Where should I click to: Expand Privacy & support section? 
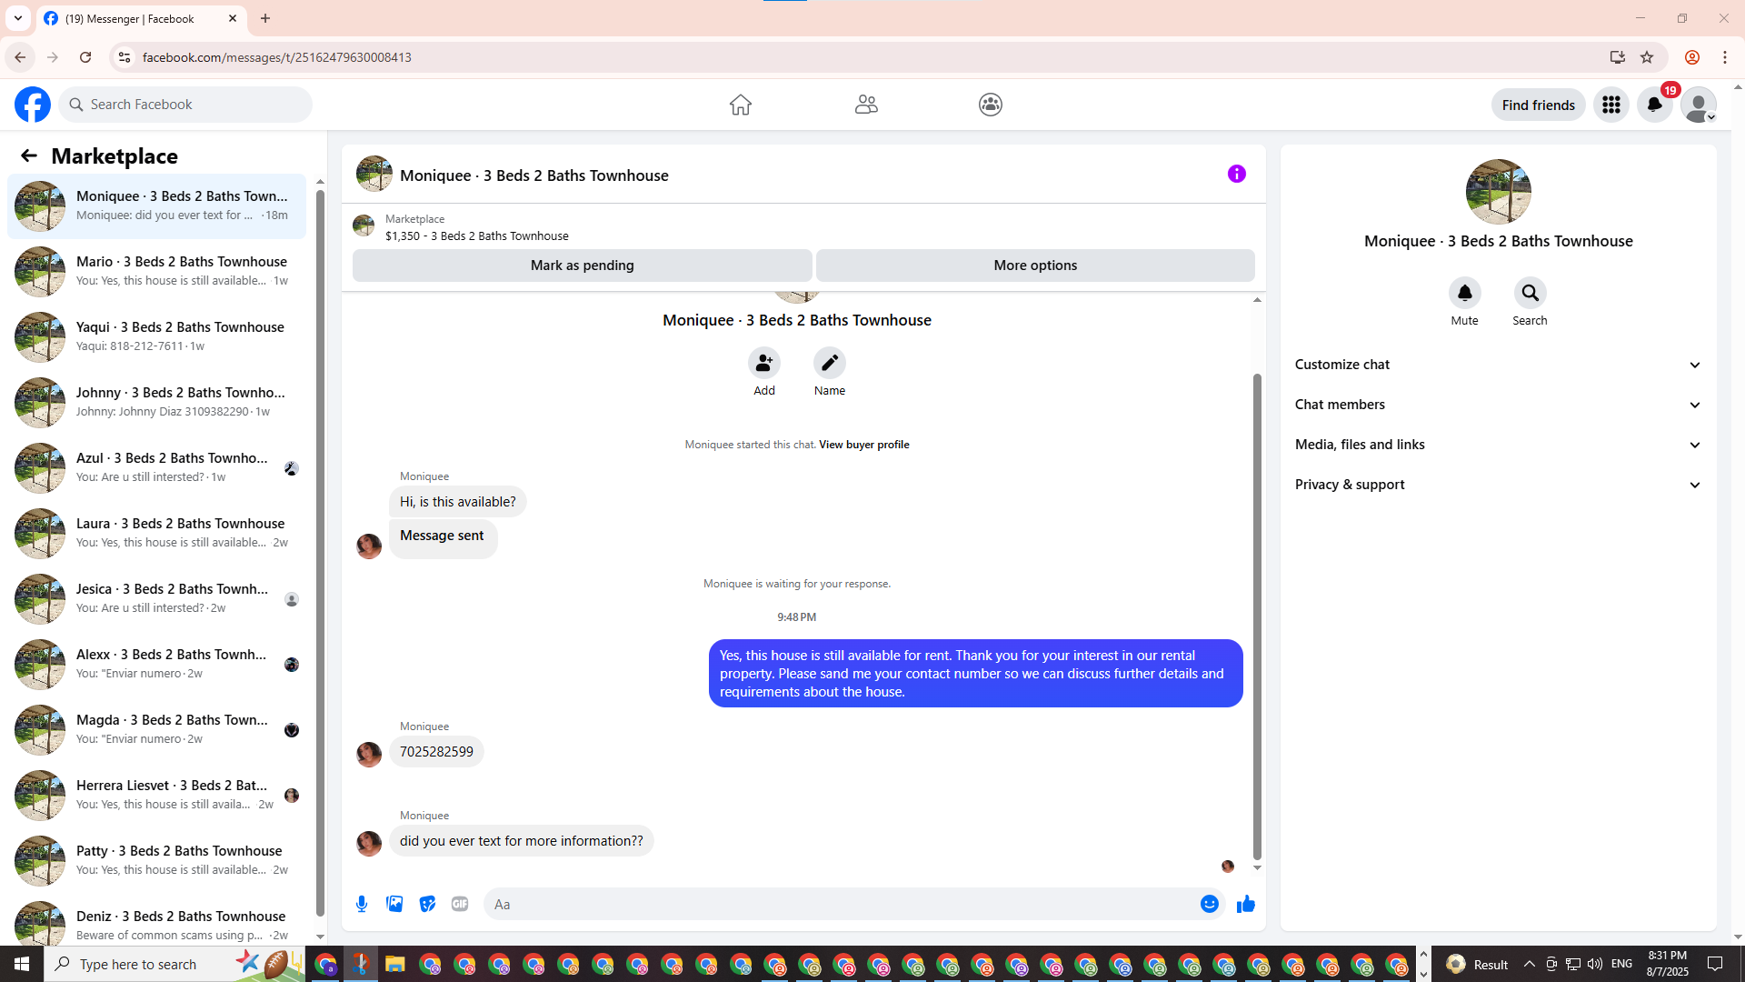[x=1499, y=485]
